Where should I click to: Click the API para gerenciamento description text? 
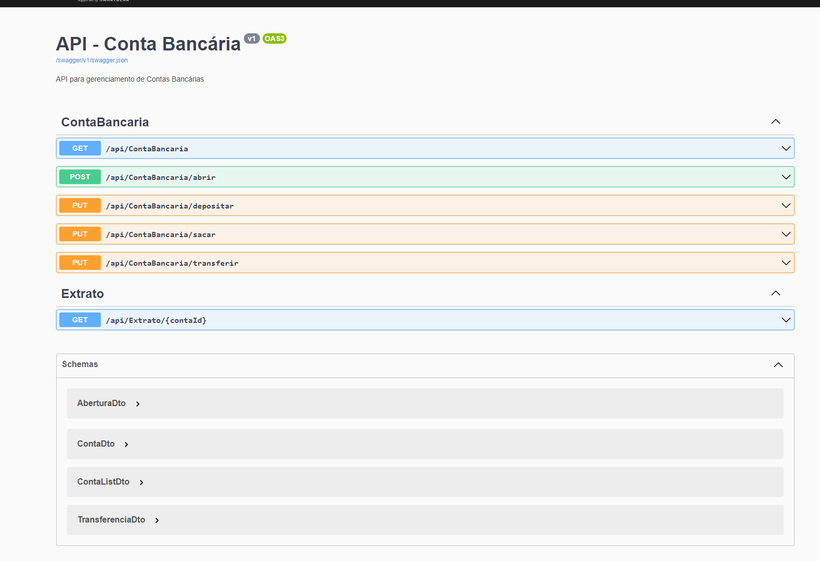130,79
